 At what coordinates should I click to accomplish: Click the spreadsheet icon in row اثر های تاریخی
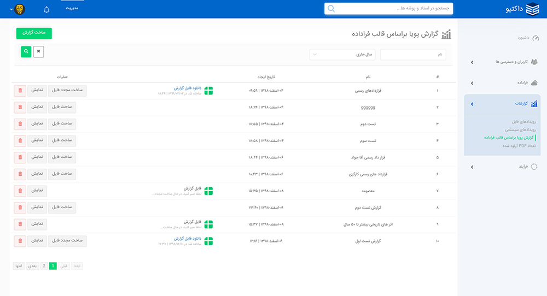tap(208, 224)
